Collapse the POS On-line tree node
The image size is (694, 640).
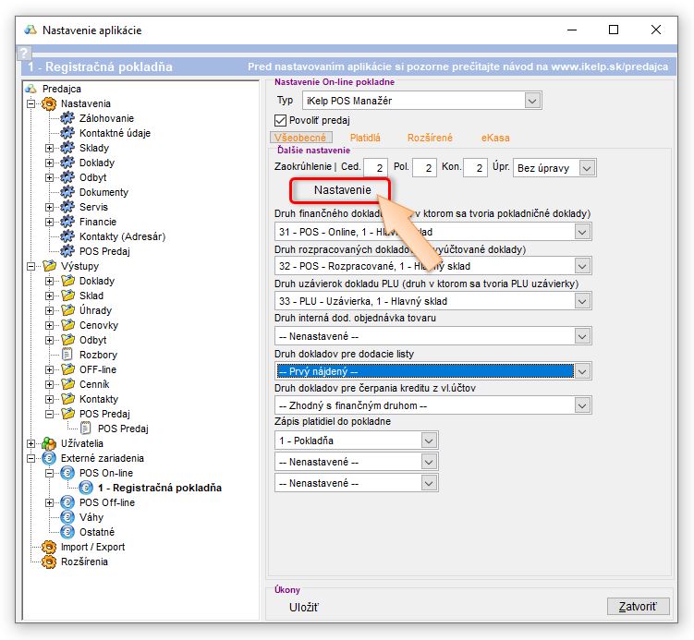coord(50,473)
